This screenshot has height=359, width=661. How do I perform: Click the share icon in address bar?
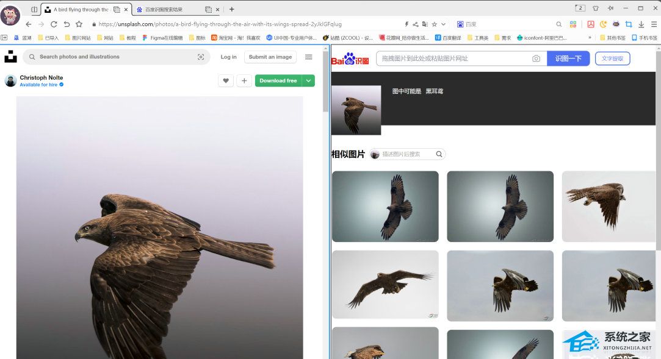pos(415,24)
